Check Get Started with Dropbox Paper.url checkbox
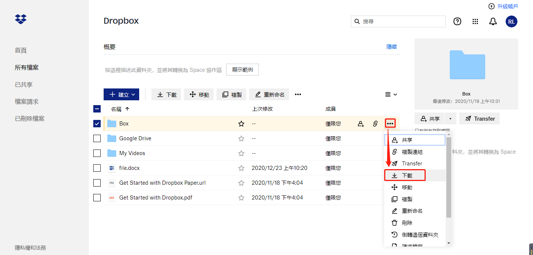Viewport: 533px width, 255px height. click(97, 183)
